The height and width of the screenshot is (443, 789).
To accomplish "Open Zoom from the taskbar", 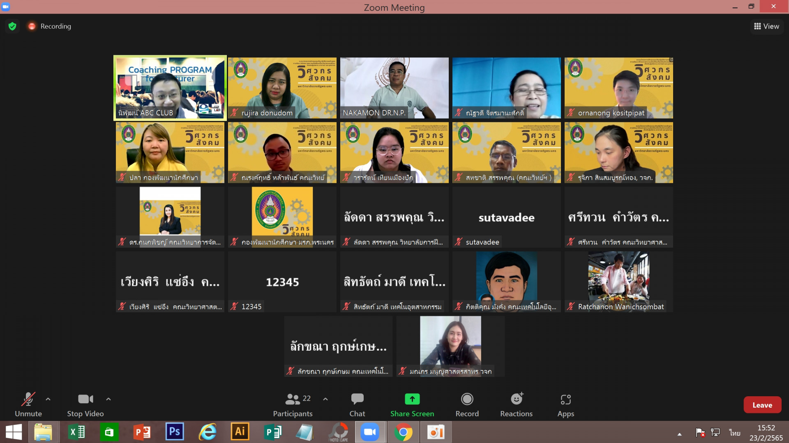I will point(370,432).
